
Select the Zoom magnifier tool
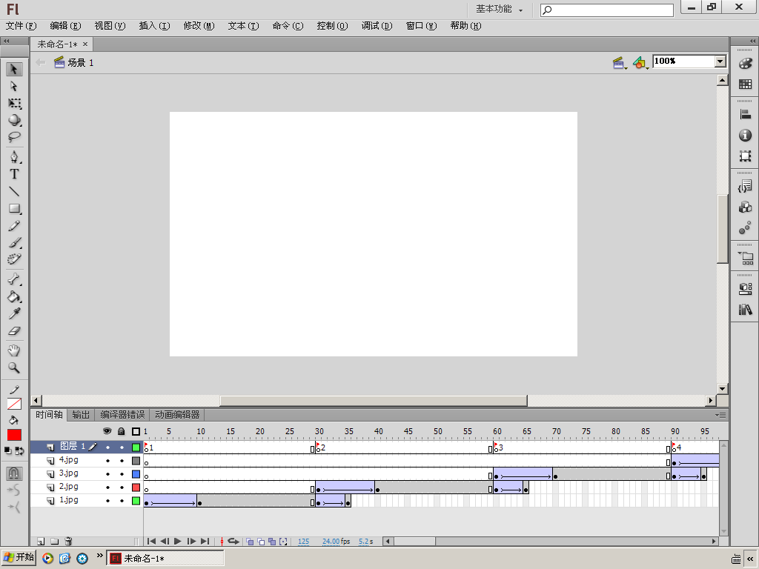tap(14, 367)
